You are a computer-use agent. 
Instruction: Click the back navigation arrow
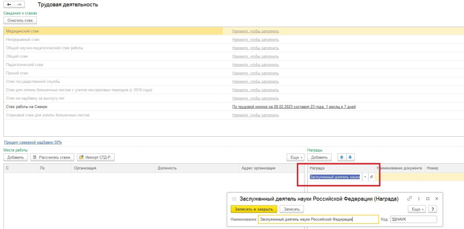pyautogui.click(x=9, y=4)
